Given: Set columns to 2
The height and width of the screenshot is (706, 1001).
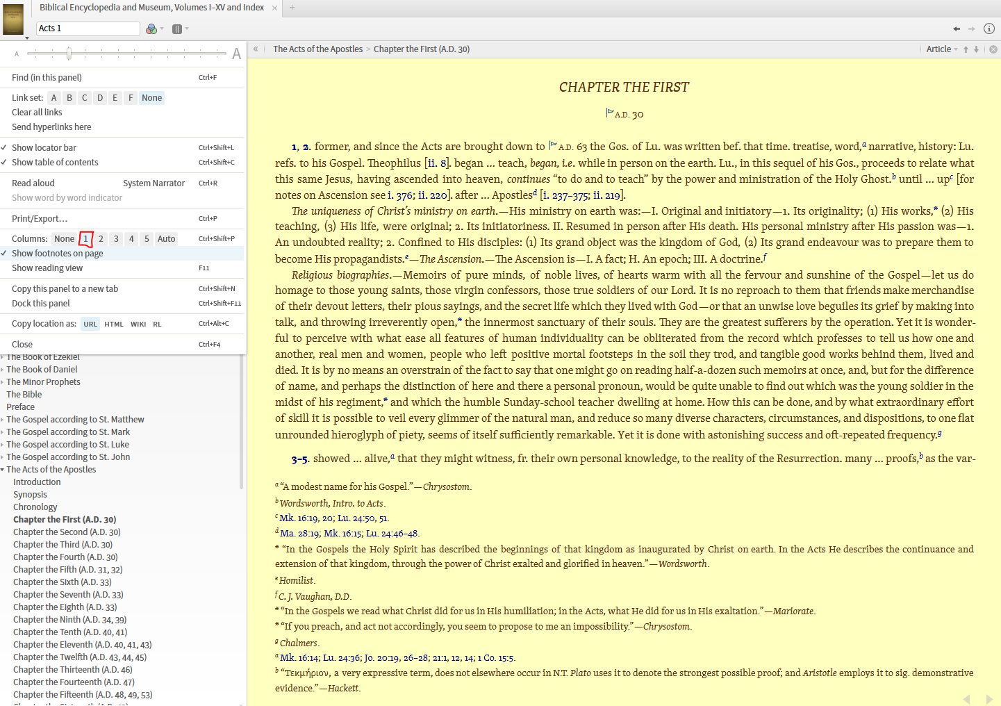Looking at the screenshot, I should click(101, 239).
